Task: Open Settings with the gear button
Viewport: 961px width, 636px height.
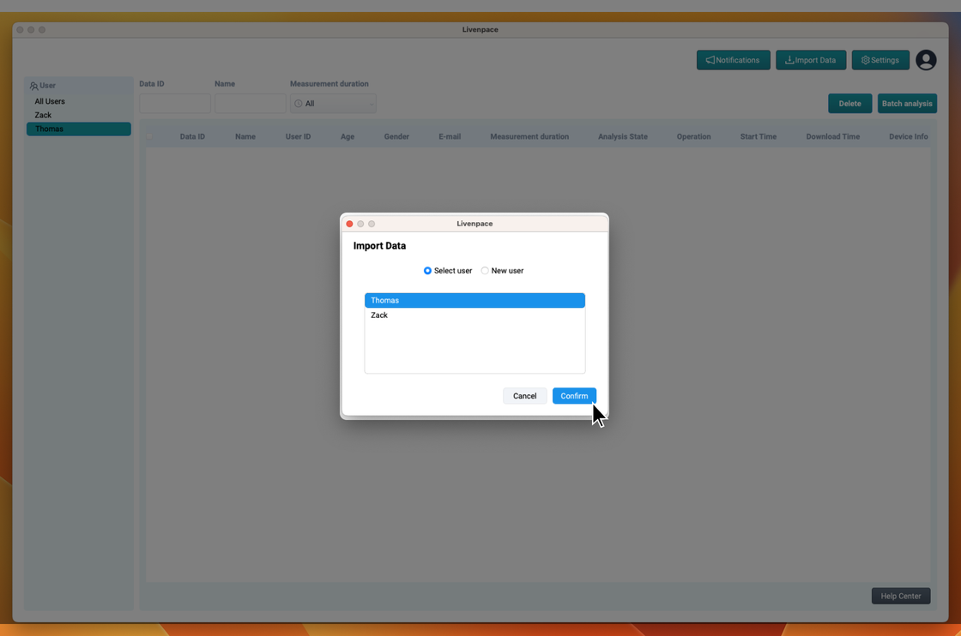Action: coord(880,60)
